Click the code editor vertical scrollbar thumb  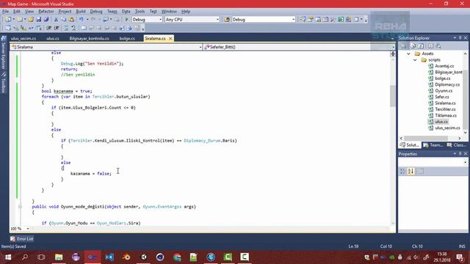click(x=393, y=96)
